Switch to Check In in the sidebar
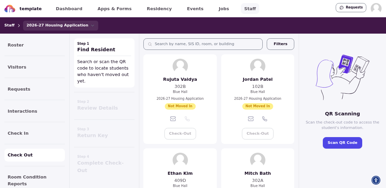The image size is (386, 188). coord(35,133)
